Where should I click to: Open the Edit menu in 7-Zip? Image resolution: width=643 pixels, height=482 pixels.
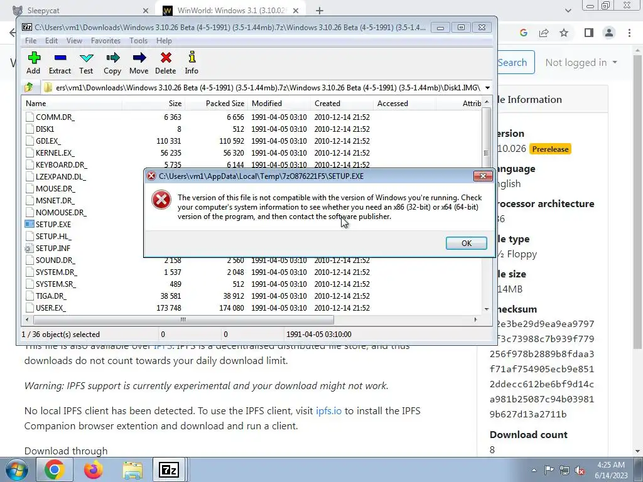[51, 41]
